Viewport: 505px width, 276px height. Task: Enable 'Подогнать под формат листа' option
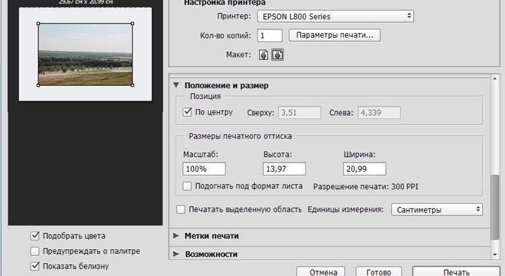188,186
